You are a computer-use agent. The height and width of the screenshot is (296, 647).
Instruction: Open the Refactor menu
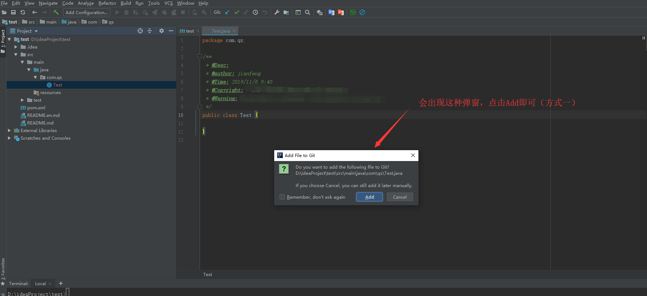(x=107, y=3)
